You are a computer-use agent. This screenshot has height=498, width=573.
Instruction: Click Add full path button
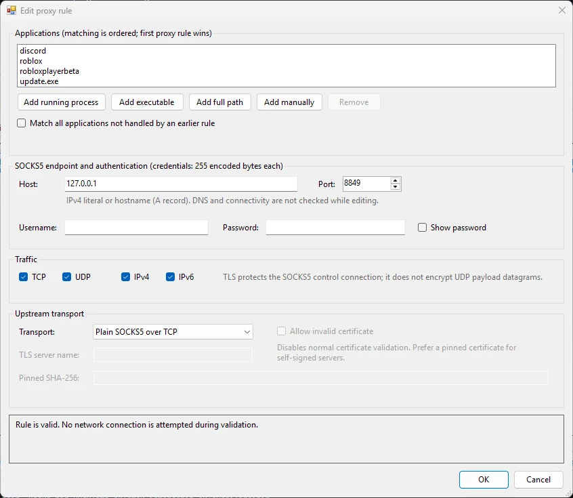pyautogui.click(x=220, y=102)
